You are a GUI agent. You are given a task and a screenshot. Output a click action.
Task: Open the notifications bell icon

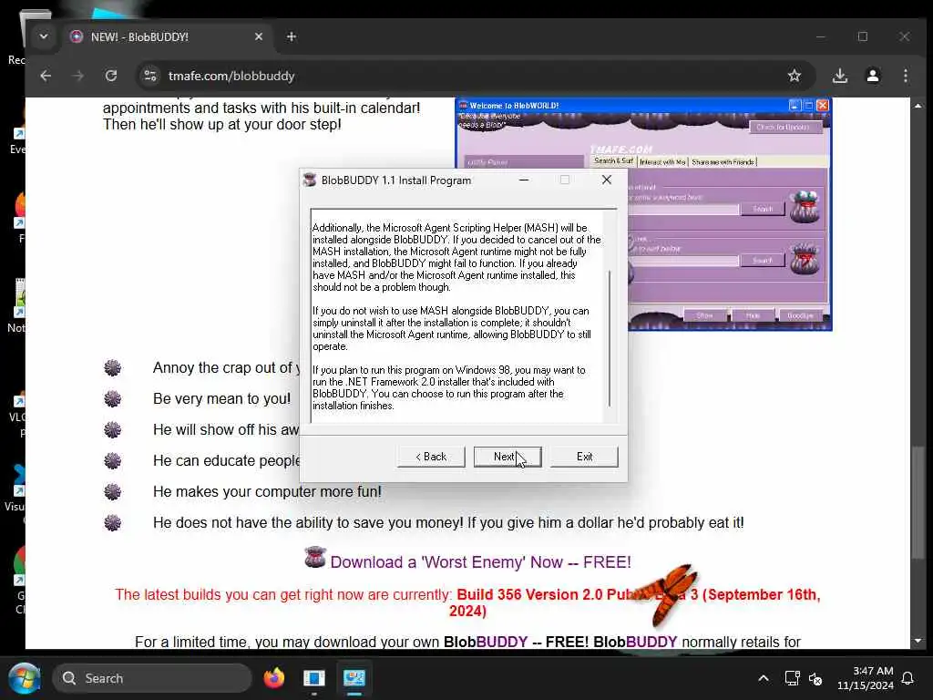tap(908, 678)
